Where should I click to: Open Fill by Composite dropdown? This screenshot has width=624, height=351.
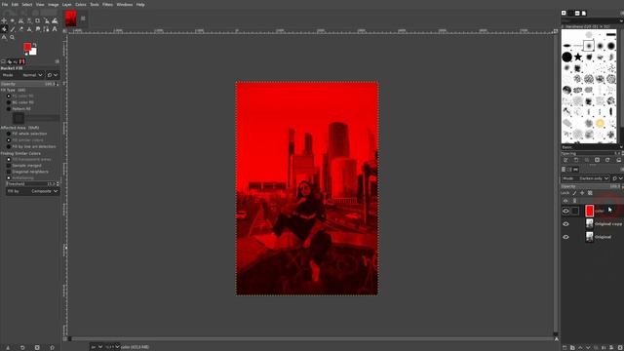(x=32, y=191)
